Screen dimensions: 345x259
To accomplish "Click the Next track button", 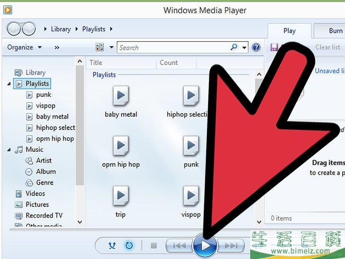I will [x=231, y=245].
